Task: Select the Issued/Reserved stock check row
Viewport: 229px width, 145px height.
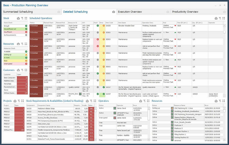Action: tap(12, 29)
